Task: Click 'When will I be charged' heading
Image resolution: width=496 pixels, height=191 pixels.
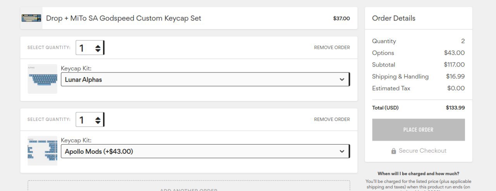Action: point(418,174)
